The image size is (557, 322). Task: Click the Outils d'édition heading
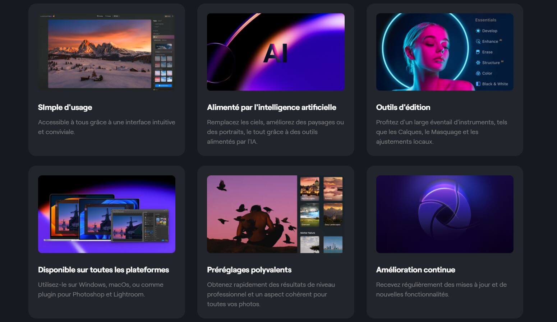click(x=403, y=107)
